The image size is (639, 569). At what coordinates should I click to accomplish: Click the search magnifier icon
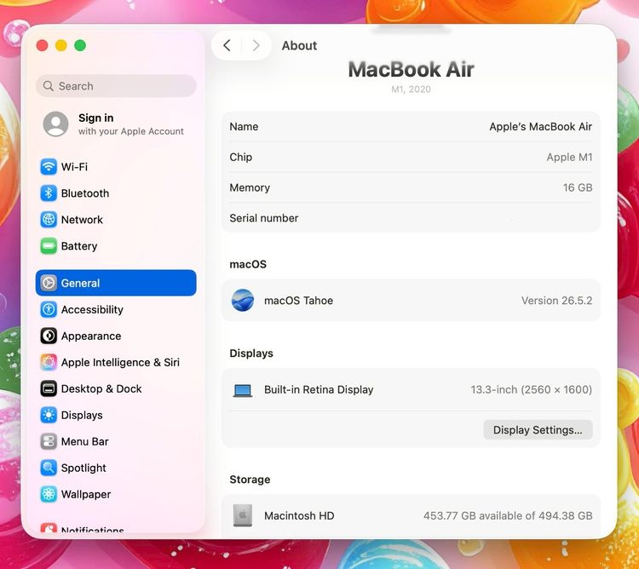pos(48,86)
